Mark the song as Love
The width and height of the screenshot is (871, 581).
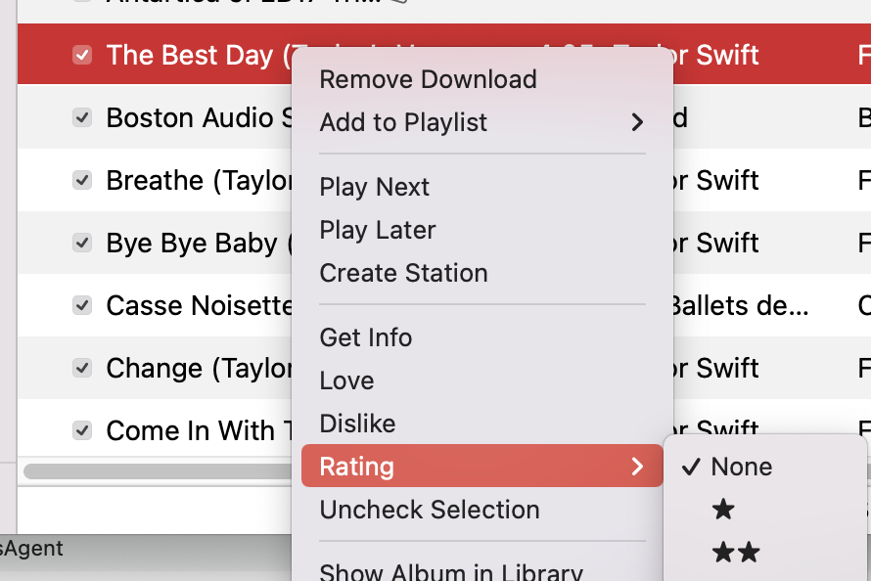pos(346,380)
